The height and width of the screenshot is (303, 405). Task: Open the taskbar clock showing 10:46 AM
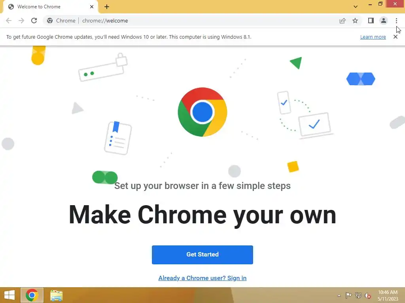click(388, 296)
